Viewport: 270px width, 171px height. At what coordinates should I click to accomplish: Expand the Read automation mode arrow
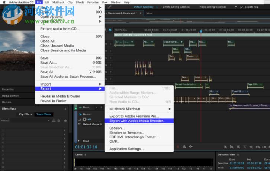click(x=79, y=141)
